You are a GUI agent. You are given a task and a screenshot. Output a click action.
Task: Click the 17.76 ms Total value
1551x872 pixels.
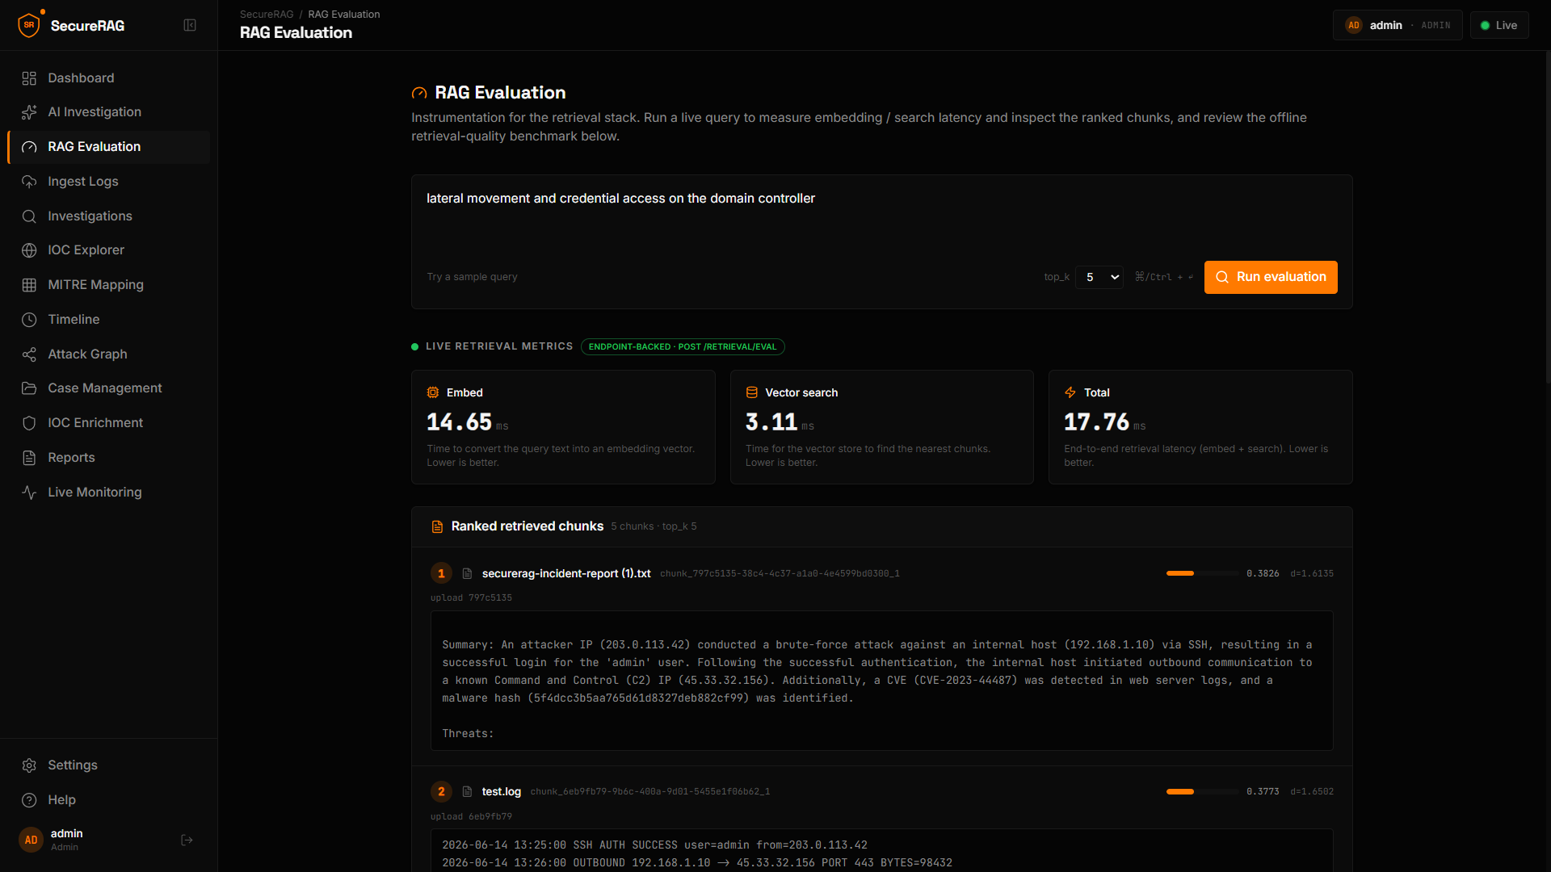1104,422
